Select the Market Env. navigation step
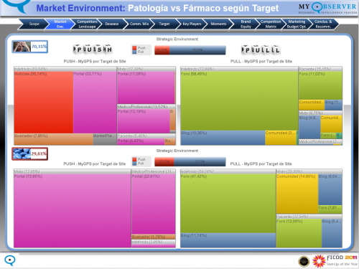Image resolution: width=359 pixels, height=269 pixels. [x=60, y=24]
